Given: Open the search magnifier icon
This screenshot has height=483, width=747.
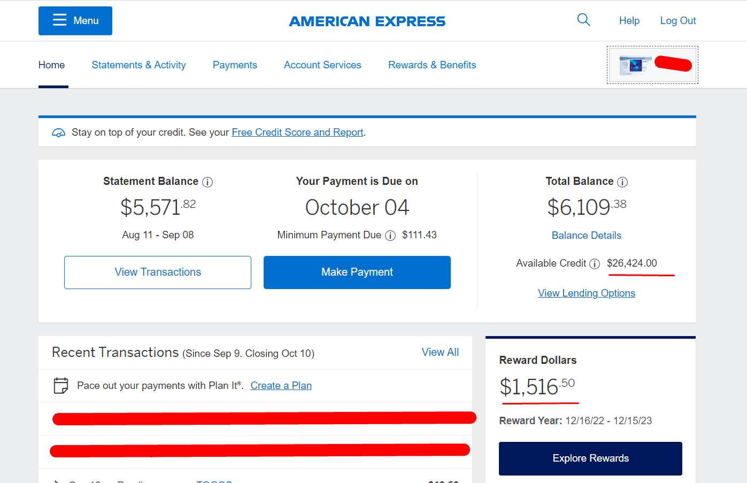Looking at the screenshot, I should click(583, 20).
